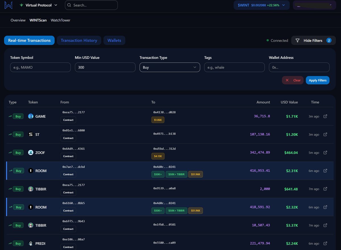Click the amount 36,715.8
Image resolution: width=341 pixels, height=250 pixels.
pyautogui.click(x=262, y=116)
